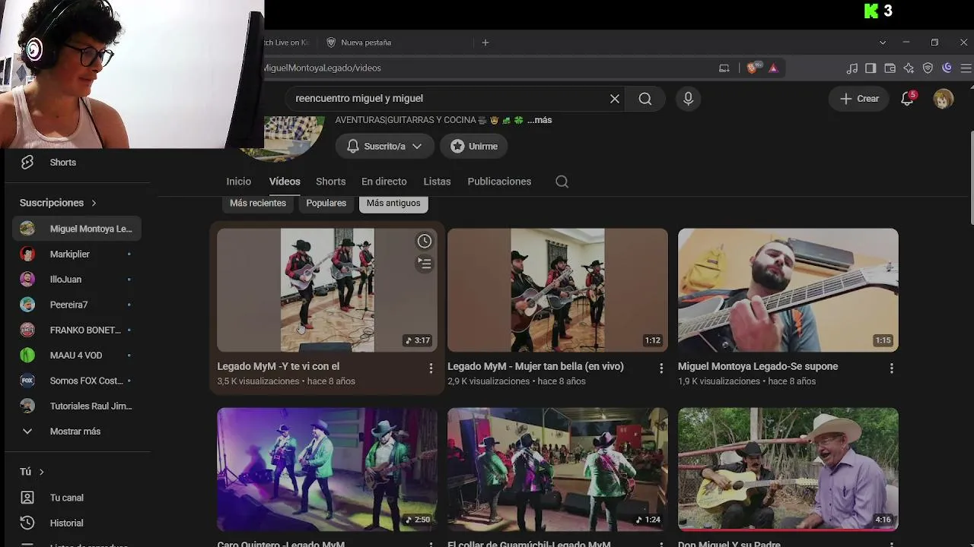Open Brave Rewards triangle icon
This screenshot has width=974, height=547.
tap(773, 68)
